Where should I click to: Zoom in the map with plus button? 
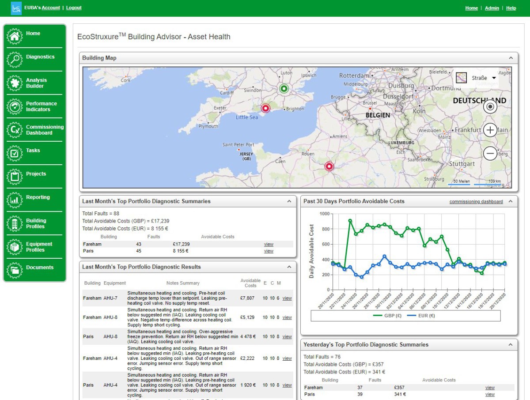490,130
